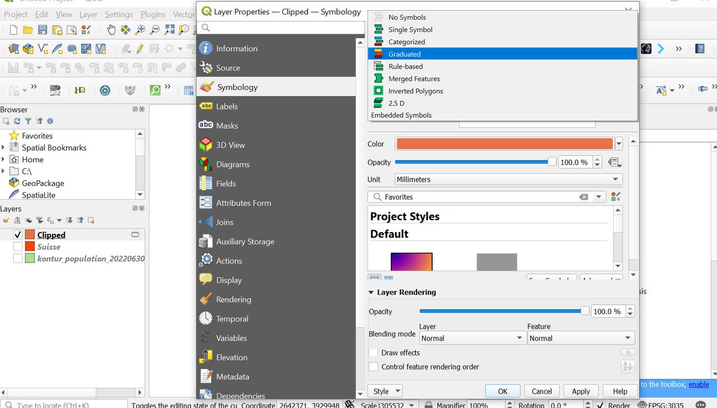Click the lock scale padlock icon
The height and width of the screenshot is (408, 717).
click(427, 405)
